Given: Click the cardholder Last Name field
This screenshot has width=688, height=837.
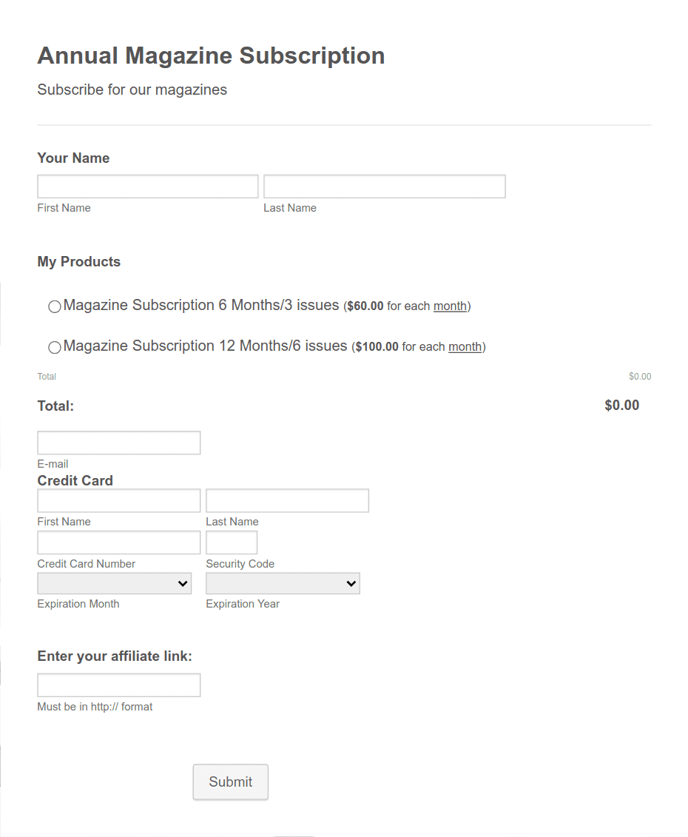Looking at the screenshot, I should pyautogui.click(x=287, y=500).
